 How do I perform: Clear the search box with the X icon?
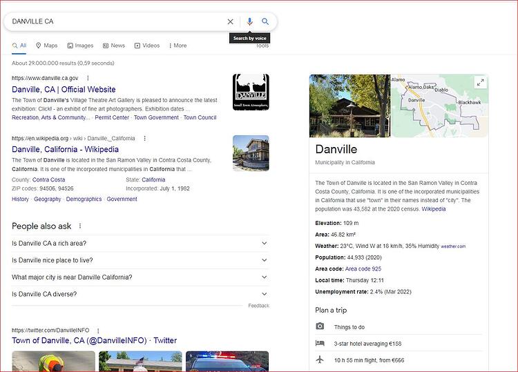[230, 21]
